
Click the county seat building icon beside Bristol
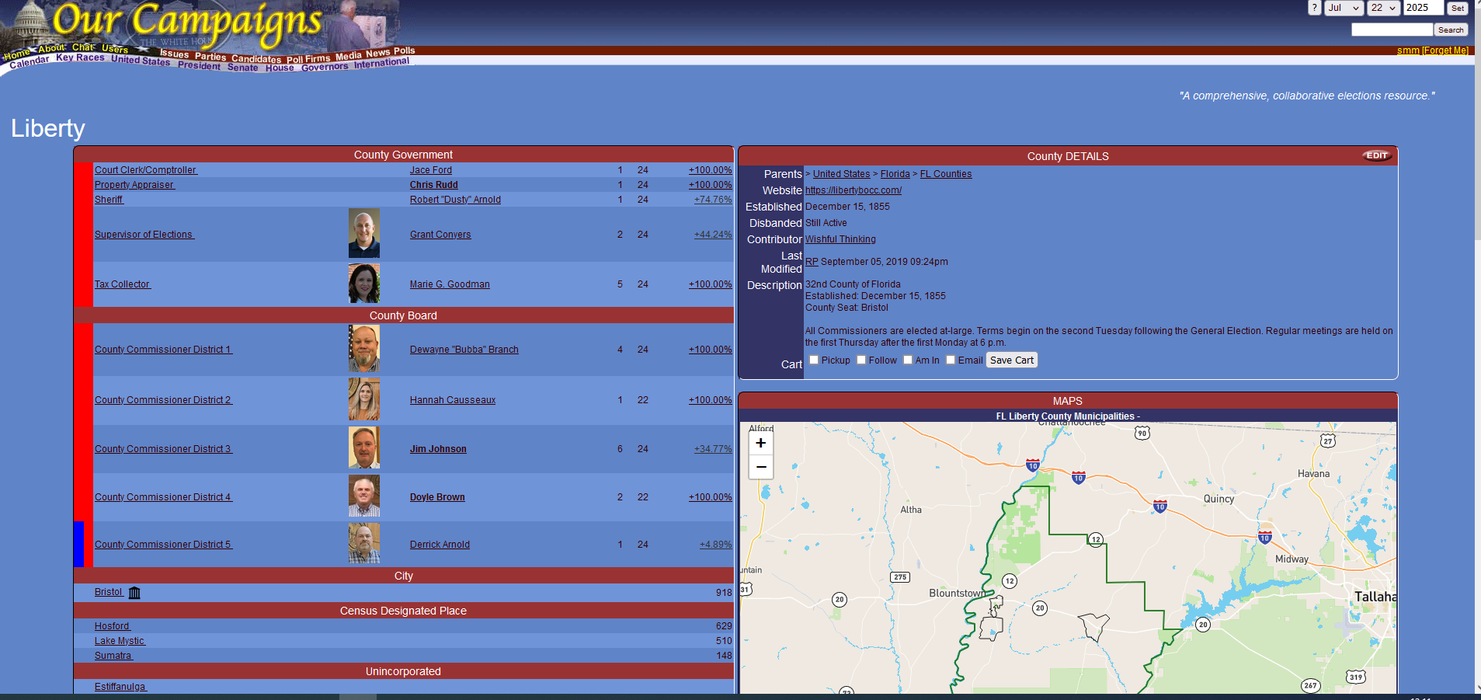[134, 593]
